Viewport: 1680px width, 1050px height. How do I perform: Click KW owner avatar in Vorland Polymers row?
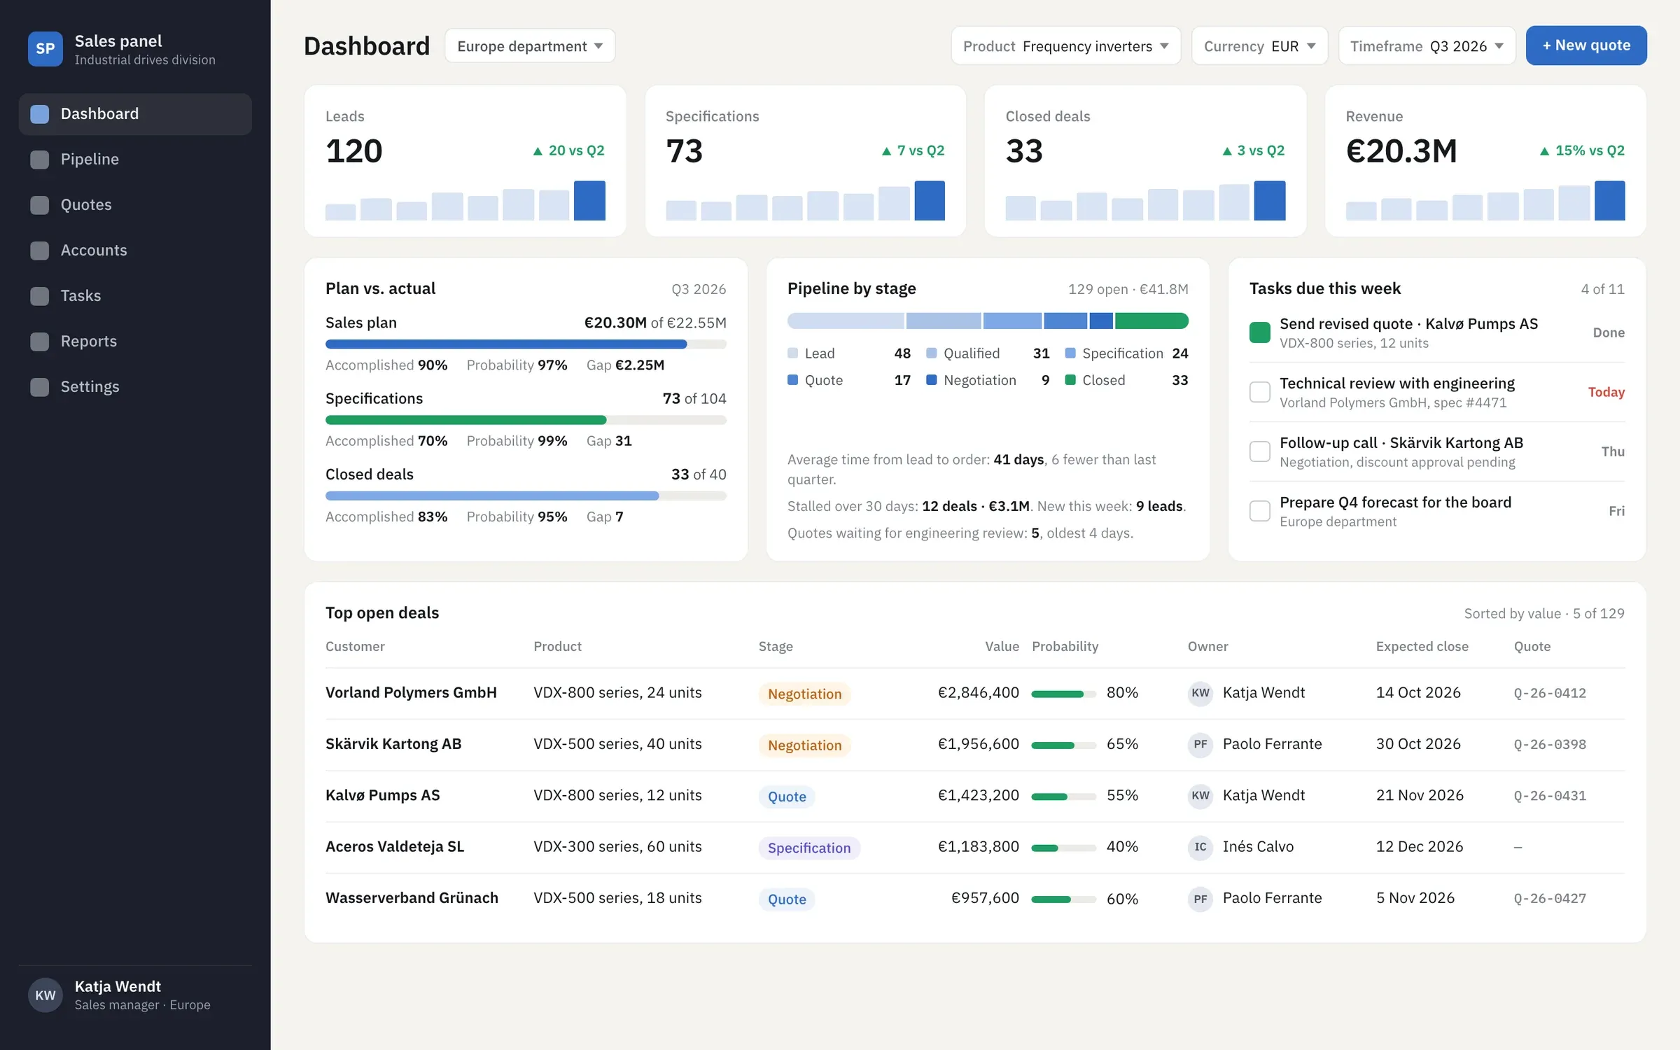1200,693
